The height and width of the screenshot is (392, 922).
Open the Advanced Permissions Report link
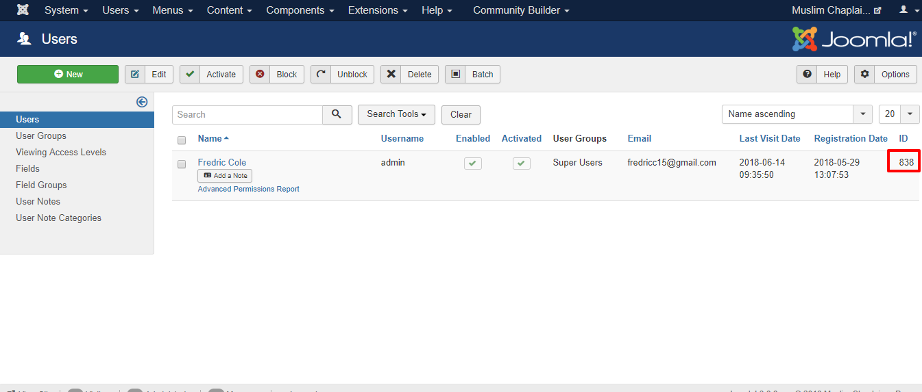pos(249,189)
